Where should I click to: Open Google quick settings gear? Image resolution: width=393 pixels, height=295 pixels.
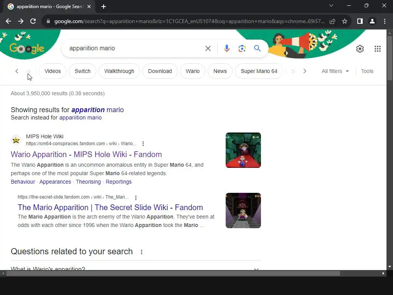tap(360, 49)
